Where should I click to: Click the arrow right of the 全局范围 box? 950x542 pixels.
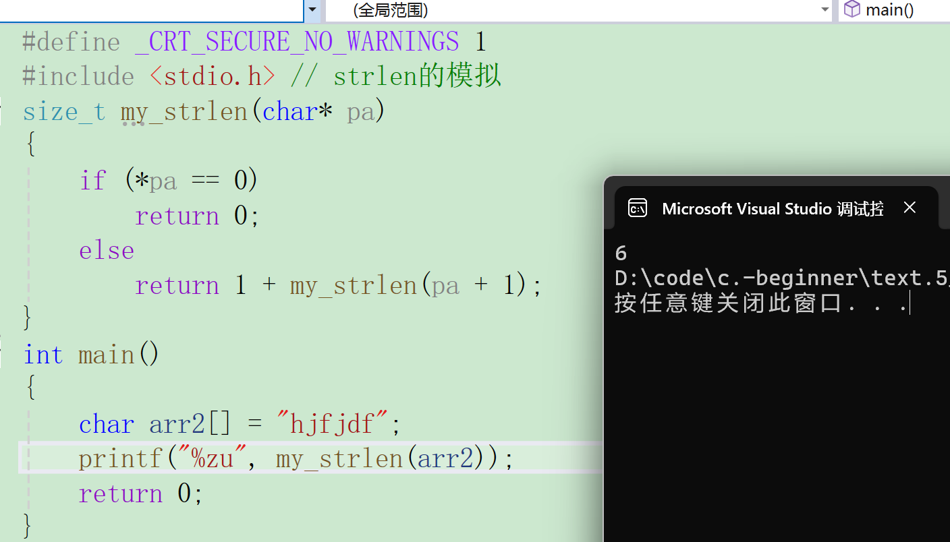(x=825, y=10)
